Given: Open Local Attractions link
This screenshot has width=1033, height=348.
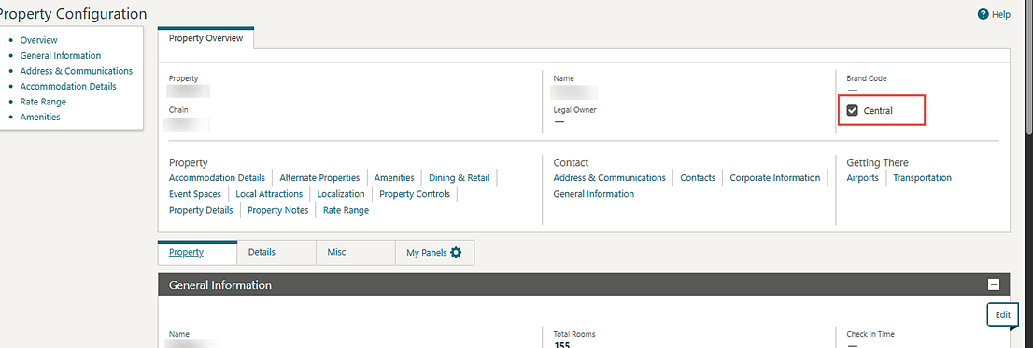Looking at the screenshot, I should [x=269, y=194].
